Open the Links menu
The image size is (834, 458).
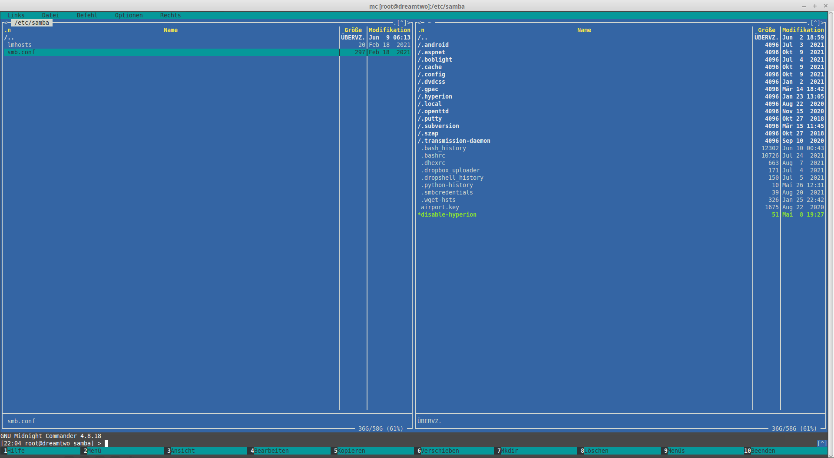tap(16, 15)
